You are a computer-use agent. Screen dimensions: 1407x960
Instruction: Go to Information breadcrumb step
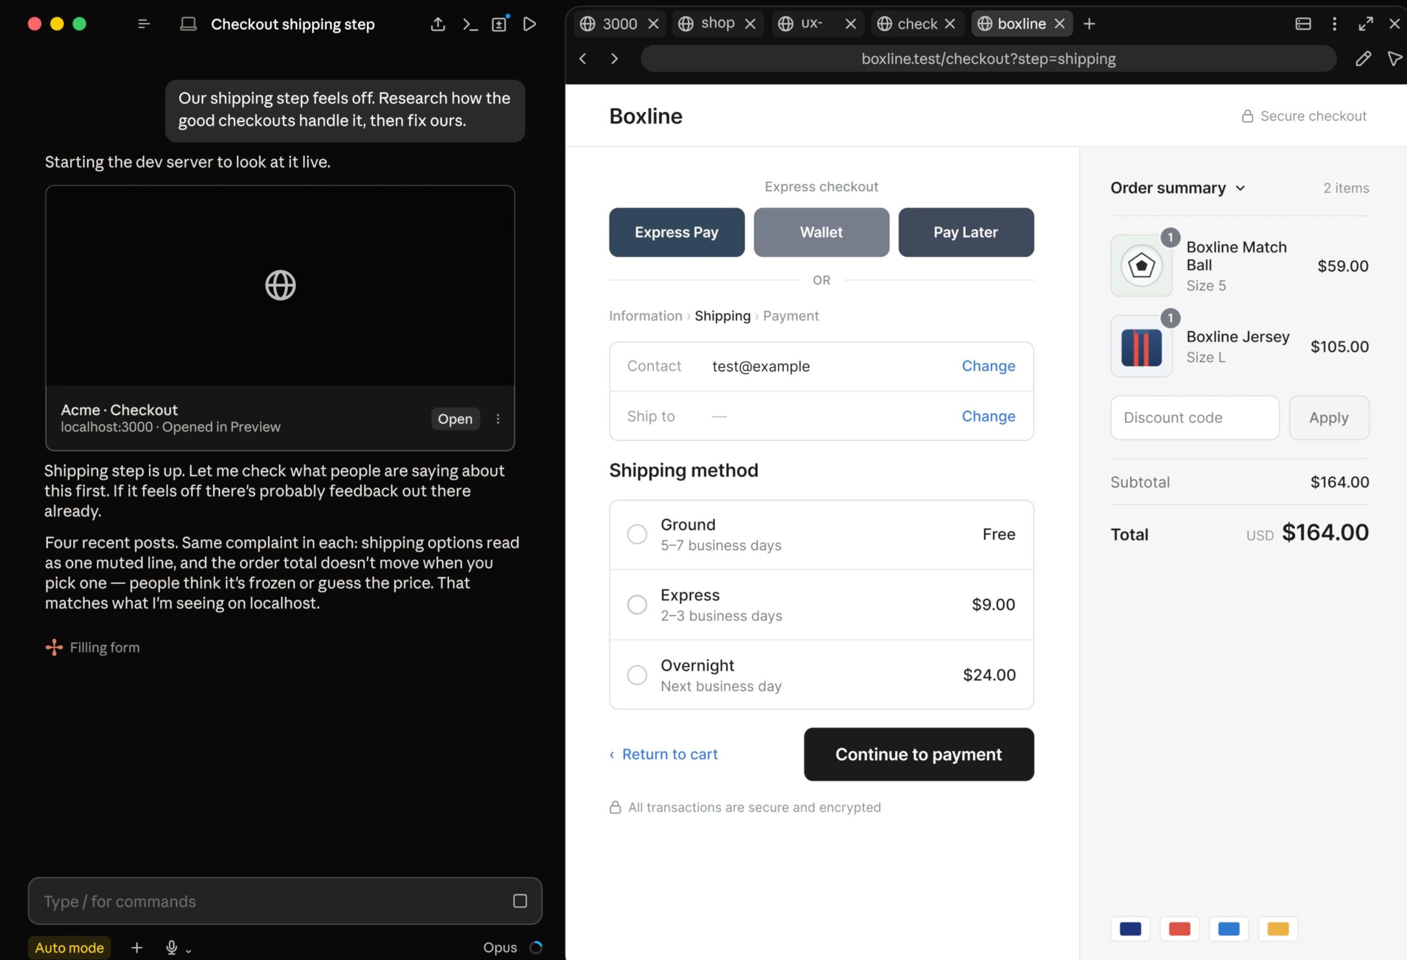point(645,316)
